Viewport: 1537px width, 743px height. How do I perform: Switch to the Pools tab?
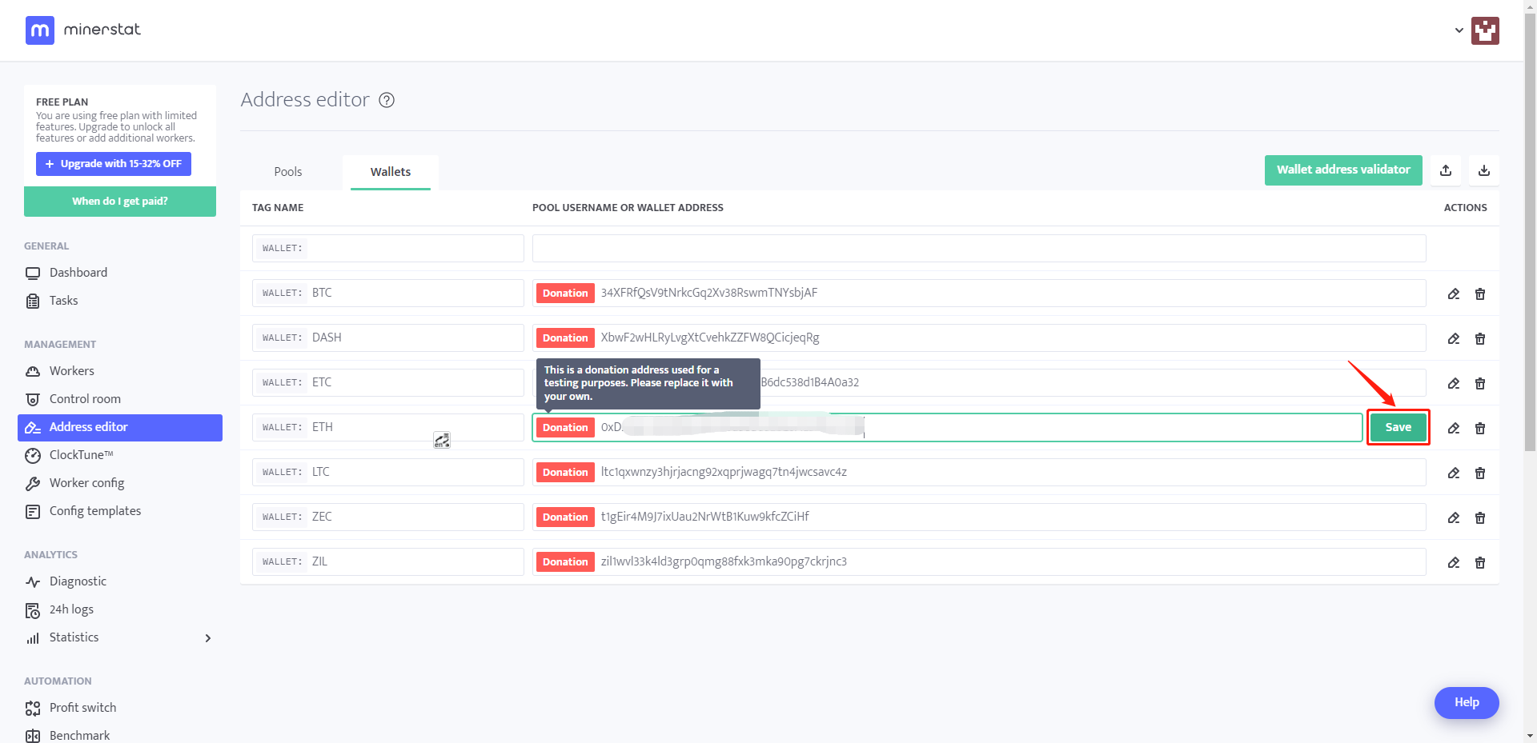pyautogui.click(x=288, y=172)
